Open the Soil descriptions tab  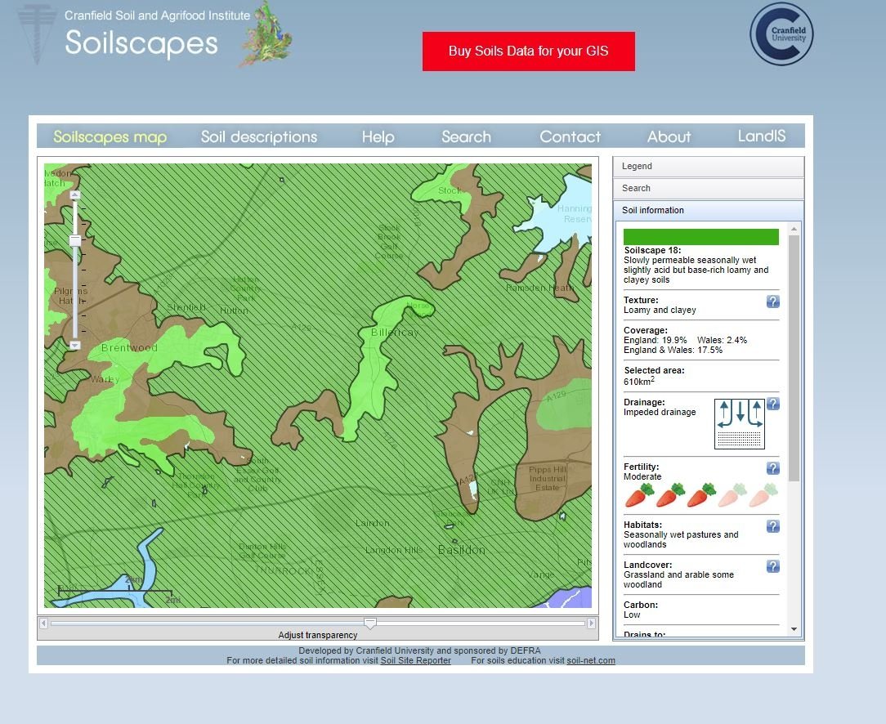[x=259, y=136]
